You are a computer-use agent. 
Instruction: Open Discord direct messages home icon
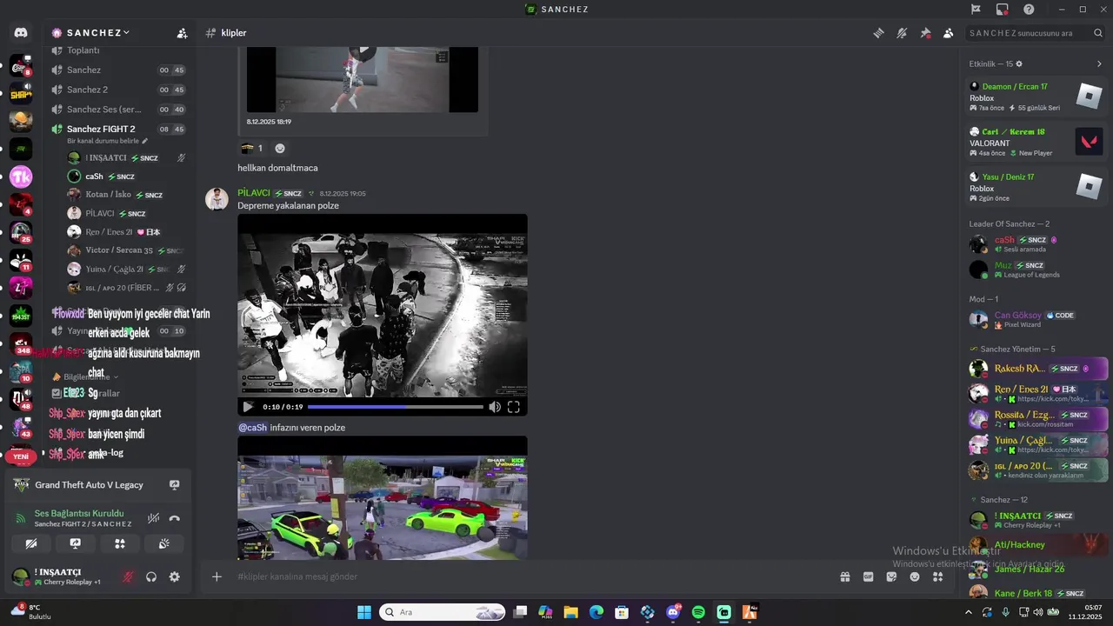click(21, 33)
